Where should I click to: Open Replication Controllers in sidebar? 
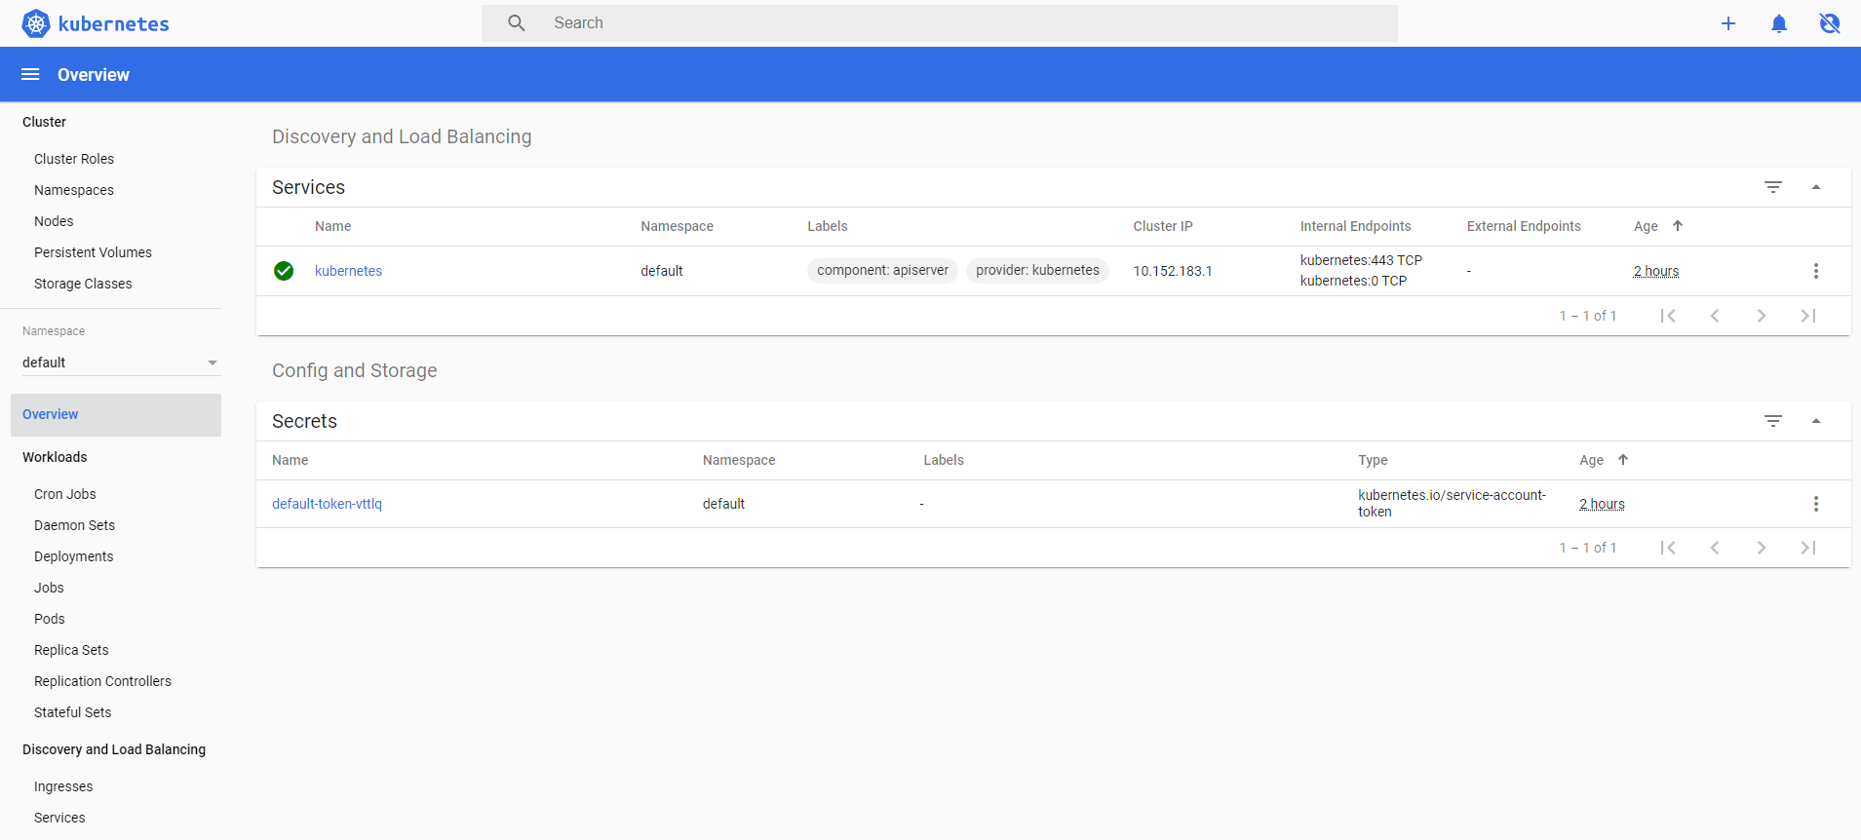coord(102,681)
